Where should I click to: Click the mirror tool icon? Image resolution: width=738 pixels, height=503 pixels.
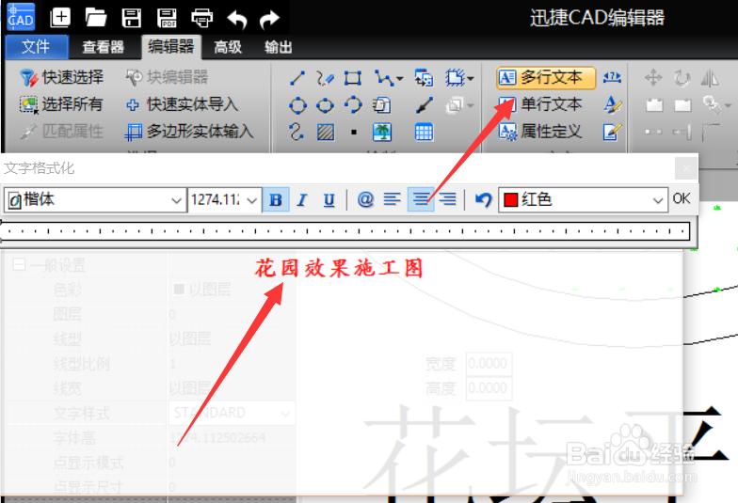pos(710,77)
